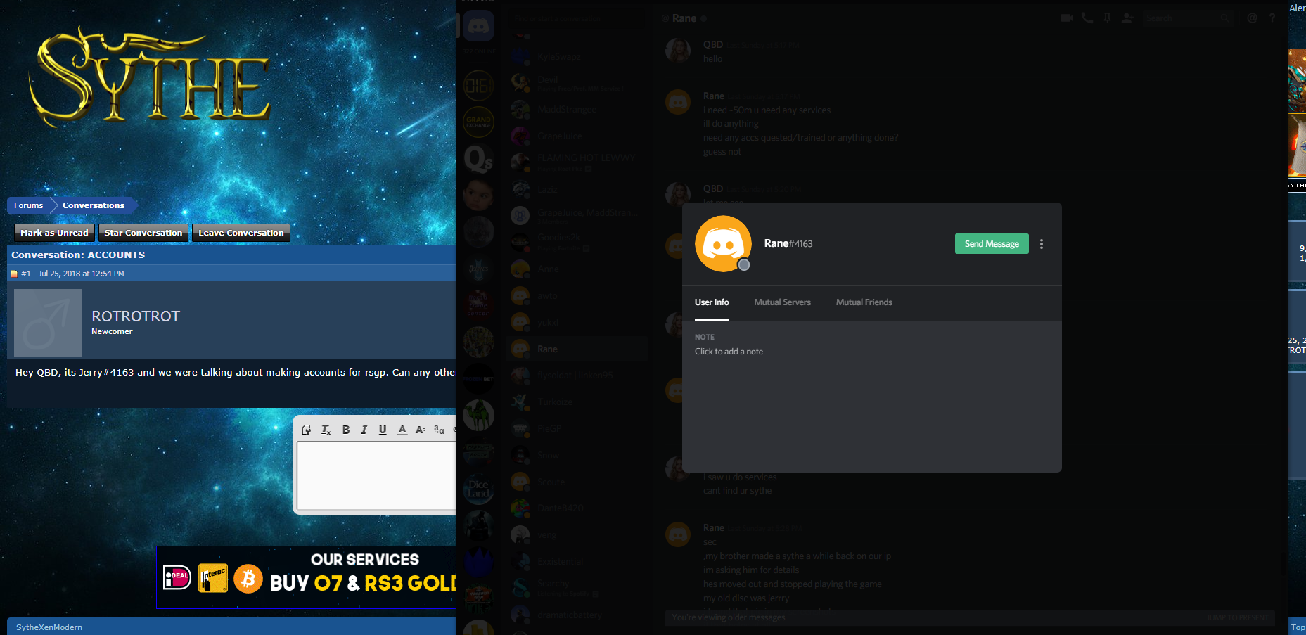Open recent mentions with the @ icon
Image resolution: width=1306 pixels, height=635 pixels.
1252,18
